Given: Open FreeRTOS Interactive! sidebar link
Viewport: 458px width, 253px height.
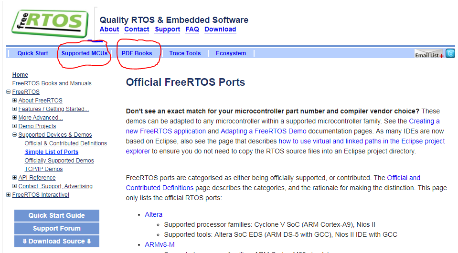Looking at the screenshot, I should click(41, 195).
